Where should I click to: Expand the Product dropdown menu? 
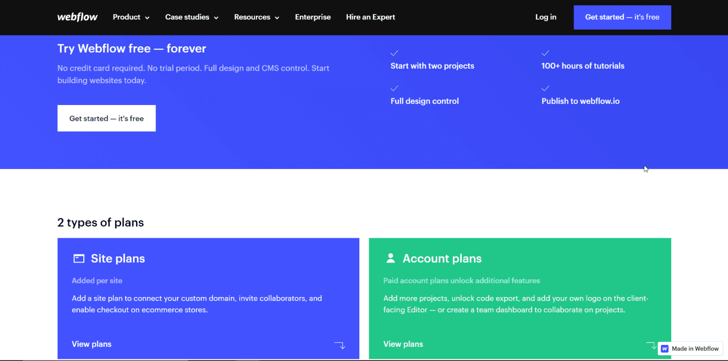click(x=131, y=17)
